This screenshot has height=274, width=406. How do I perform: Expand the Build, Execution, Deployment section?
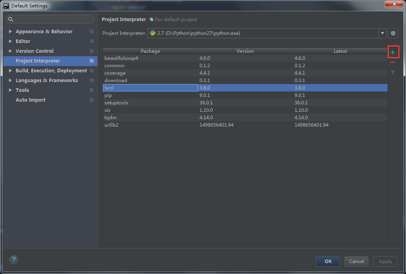pos(10,71)
